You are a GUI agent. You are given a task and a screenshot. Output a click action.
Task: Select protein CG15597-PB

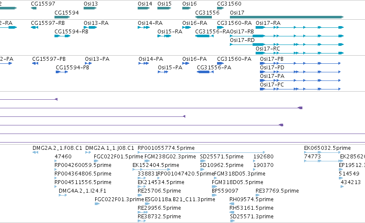(49, 59)
